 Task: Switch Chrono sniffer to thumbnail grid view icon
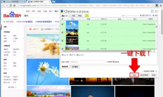click(156, 11)
